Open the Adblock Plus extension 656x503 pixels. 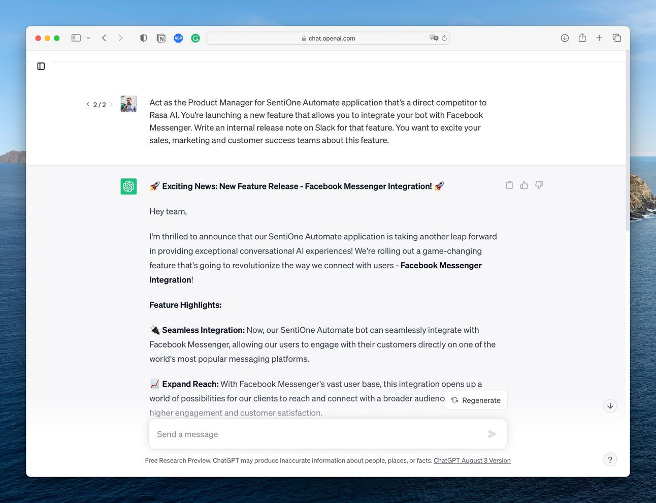pos(178,38)
